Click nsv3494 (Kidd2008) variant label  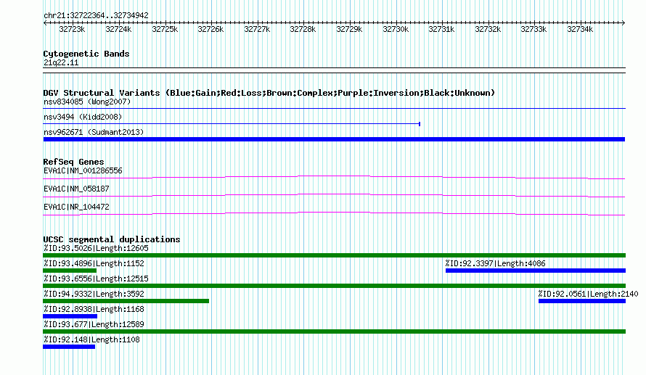coord(83,117)
